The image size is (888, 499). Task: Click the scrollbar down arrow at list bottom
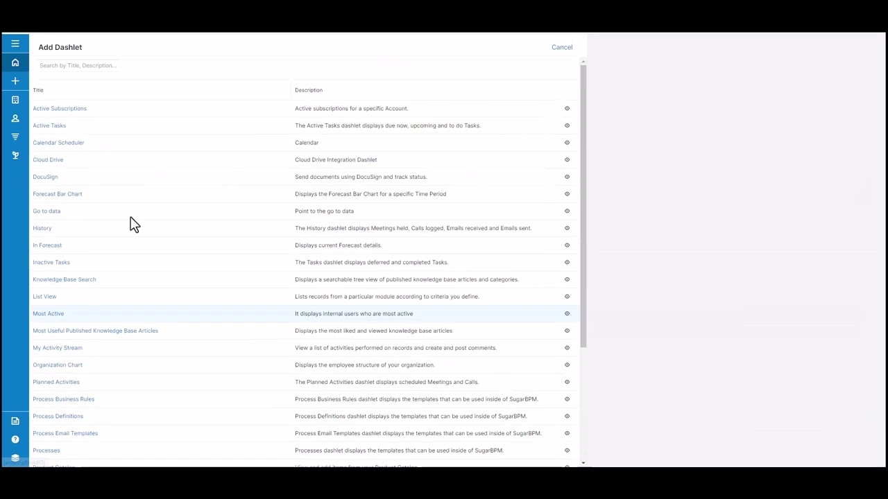coord(583,462)
